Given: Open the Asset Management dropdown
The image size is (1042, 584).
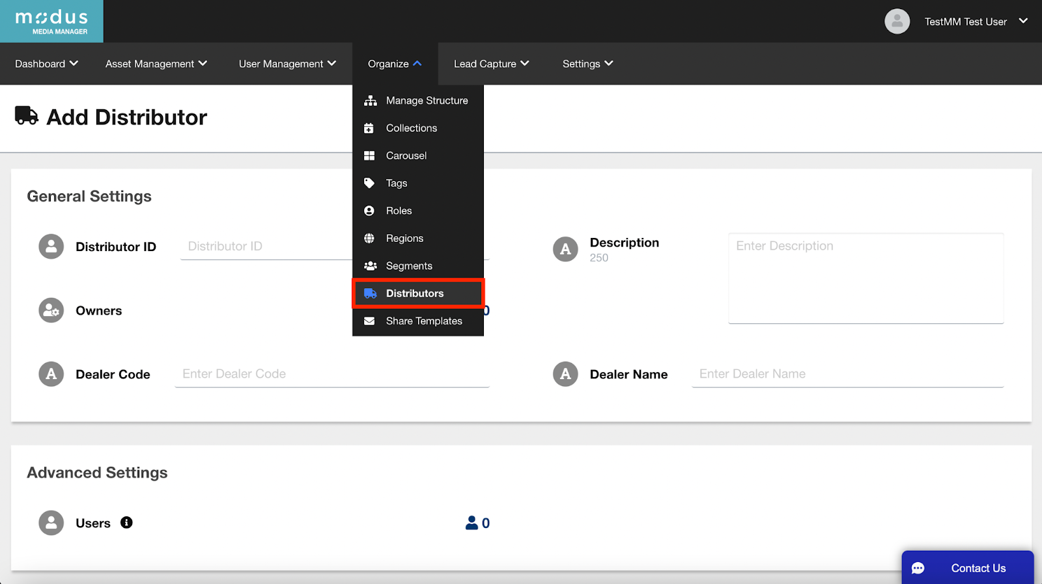Looking at the screenshot, I should coord(156,64).
